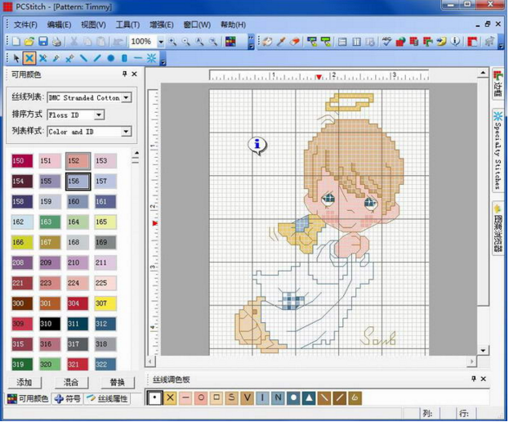Viewport: 509px width, 422px height.
Task: Click the 混合 button
Action: click(x=71, y=383)
